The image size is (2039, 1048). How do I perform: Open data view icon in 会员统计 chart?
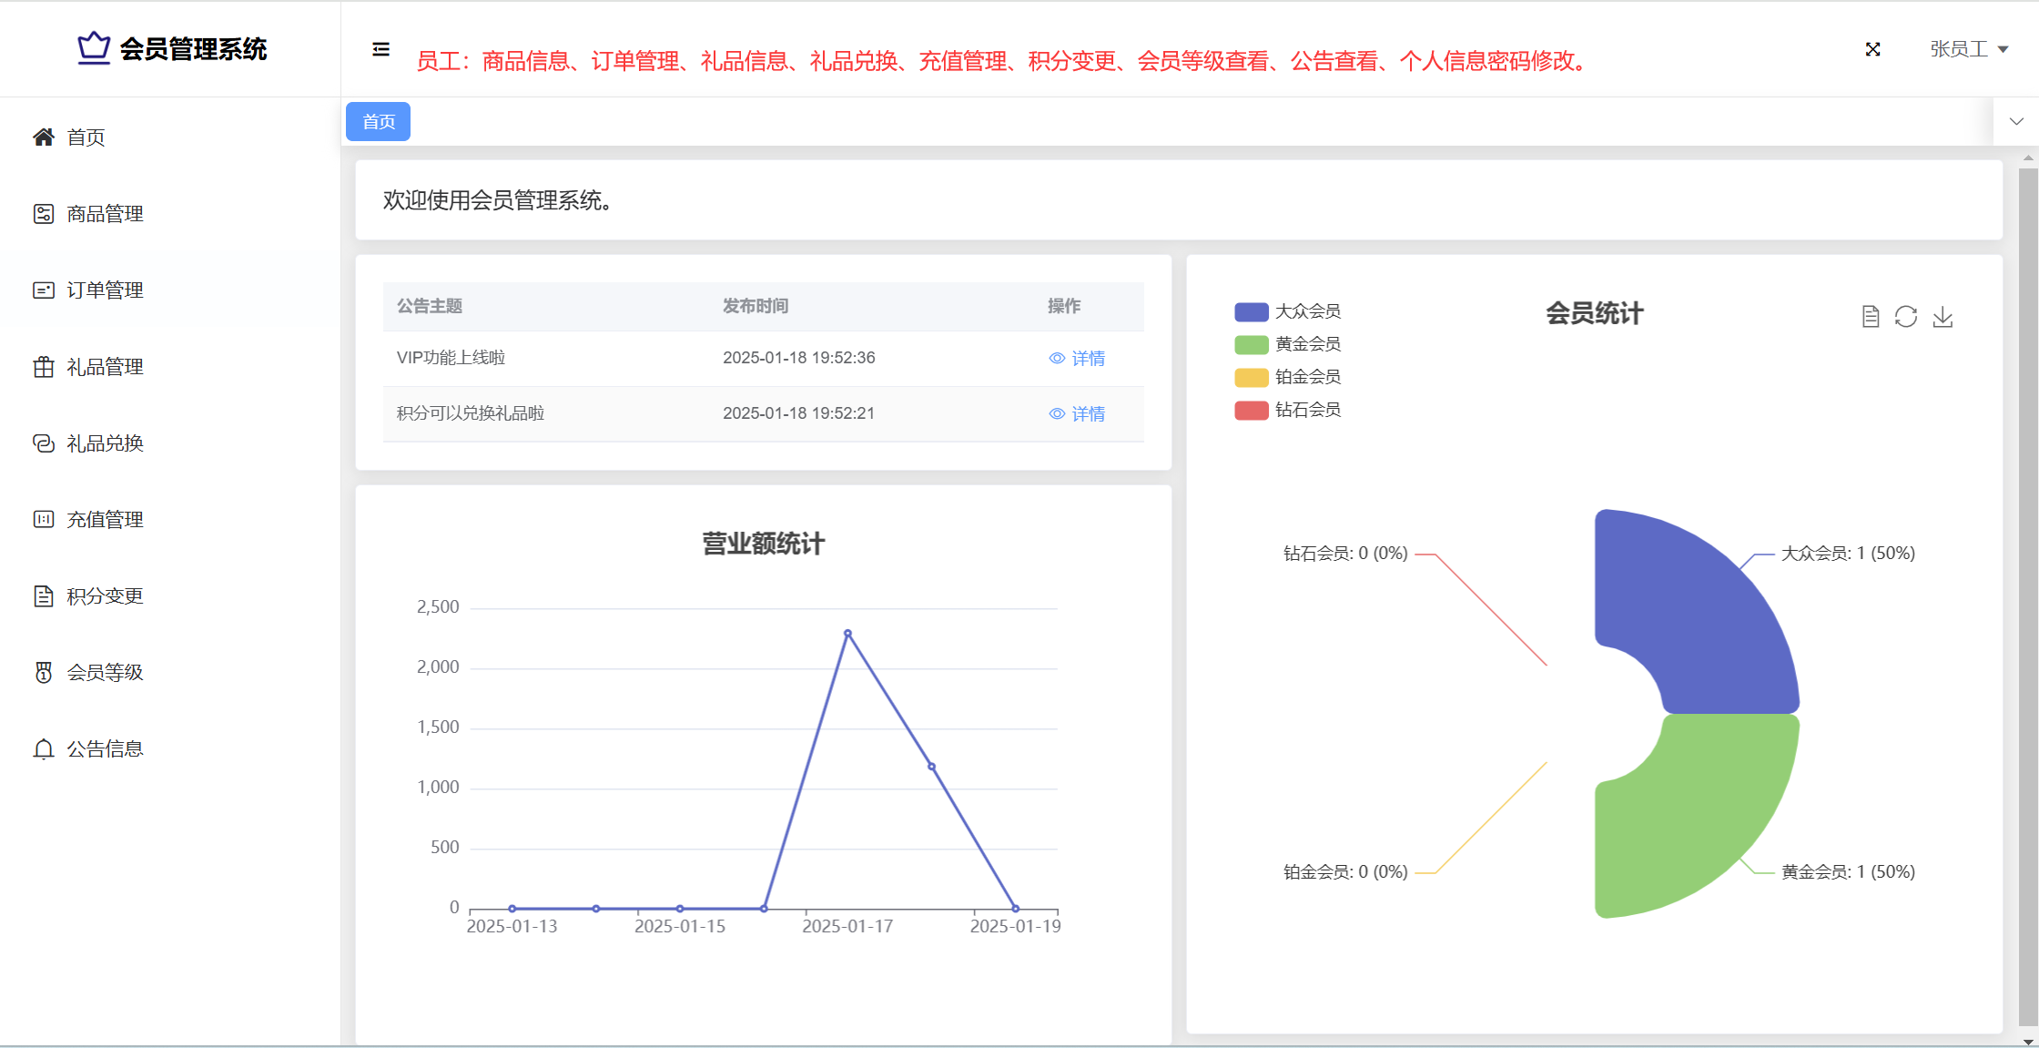point(1870,316)
